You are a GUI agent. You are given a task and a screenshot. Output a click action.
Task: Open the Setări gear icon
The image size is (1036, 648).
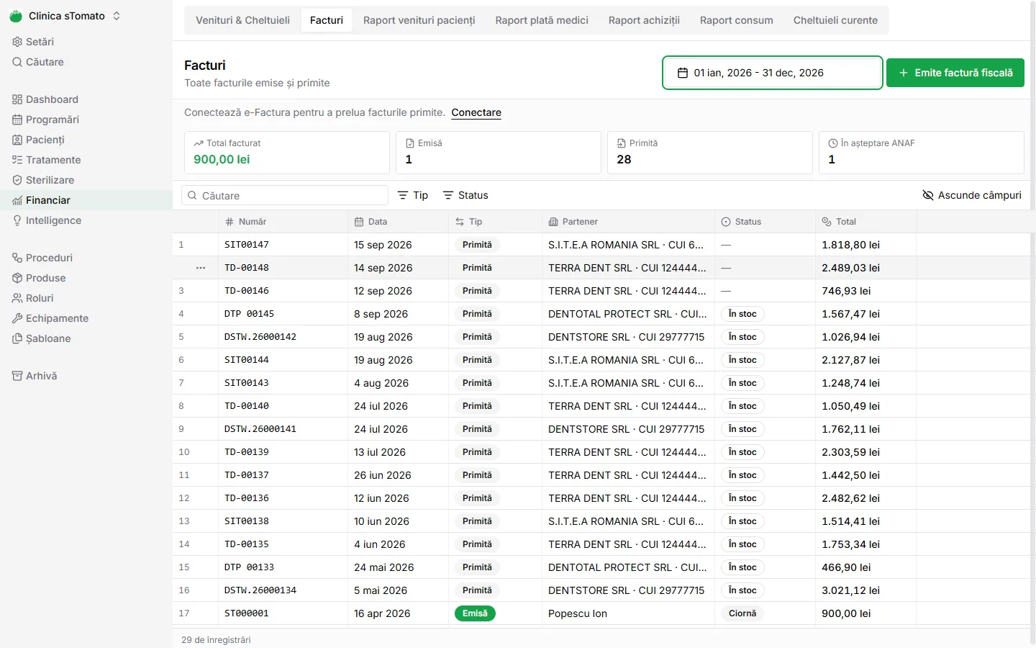17,42
